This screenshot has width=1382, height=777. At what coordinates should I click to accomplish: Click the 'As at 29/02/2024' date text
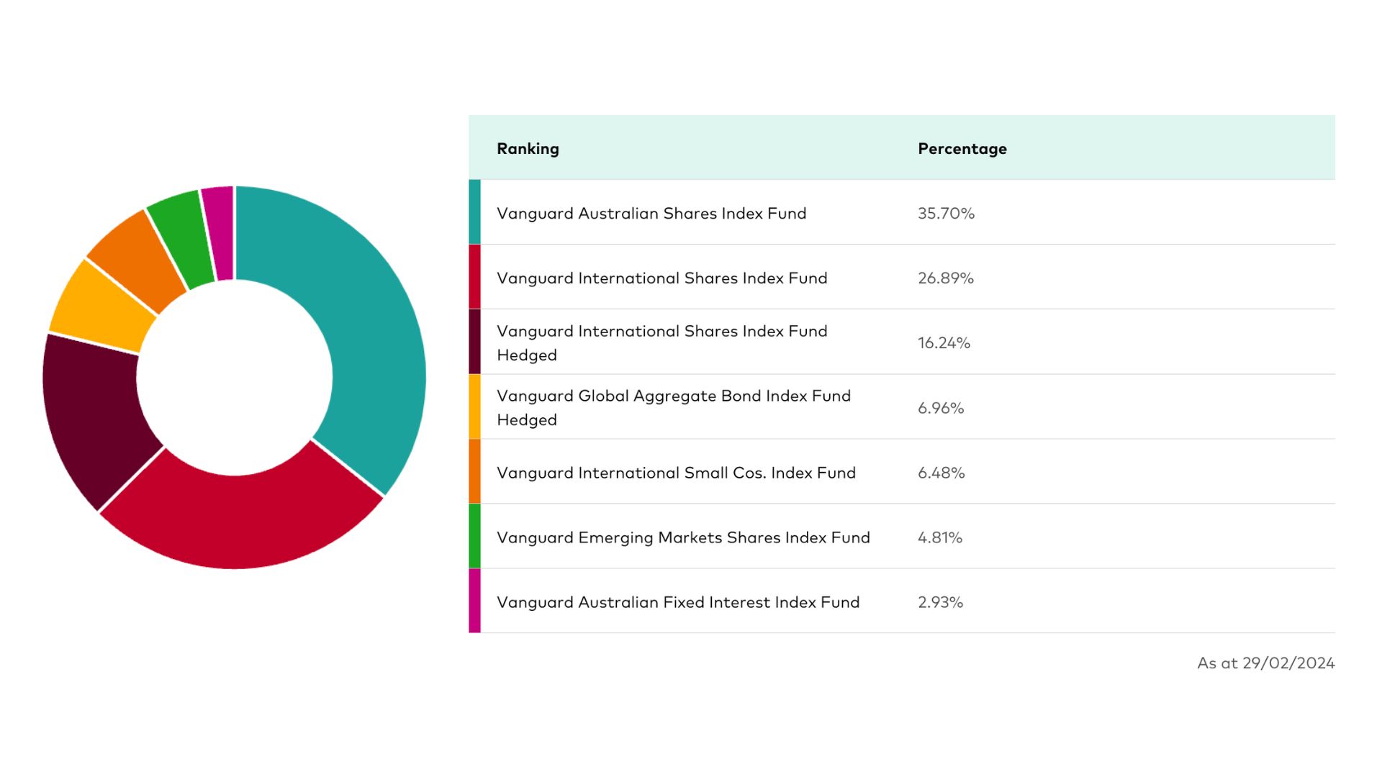(x=1265, y=663)
